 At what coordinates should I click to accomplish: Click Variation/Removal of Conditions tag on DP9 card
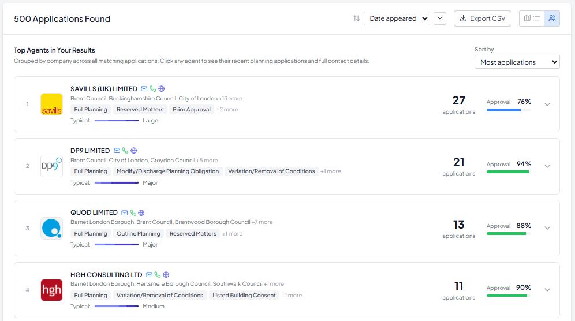coord(271,171)
